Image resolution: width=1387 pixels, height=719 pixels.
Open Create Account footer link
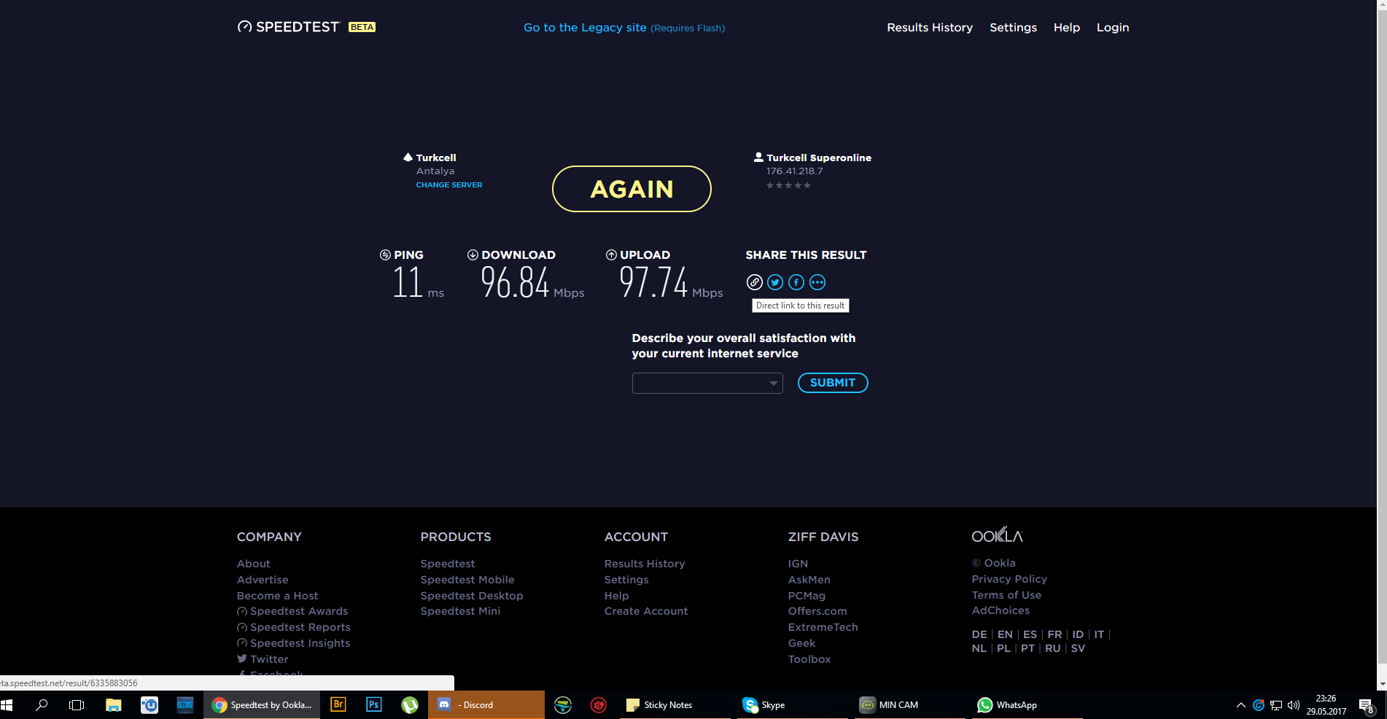click(646, 611)
